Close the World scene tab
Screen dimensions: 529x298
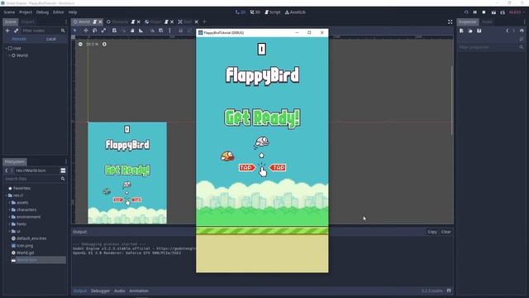click(x=100, y=22)
